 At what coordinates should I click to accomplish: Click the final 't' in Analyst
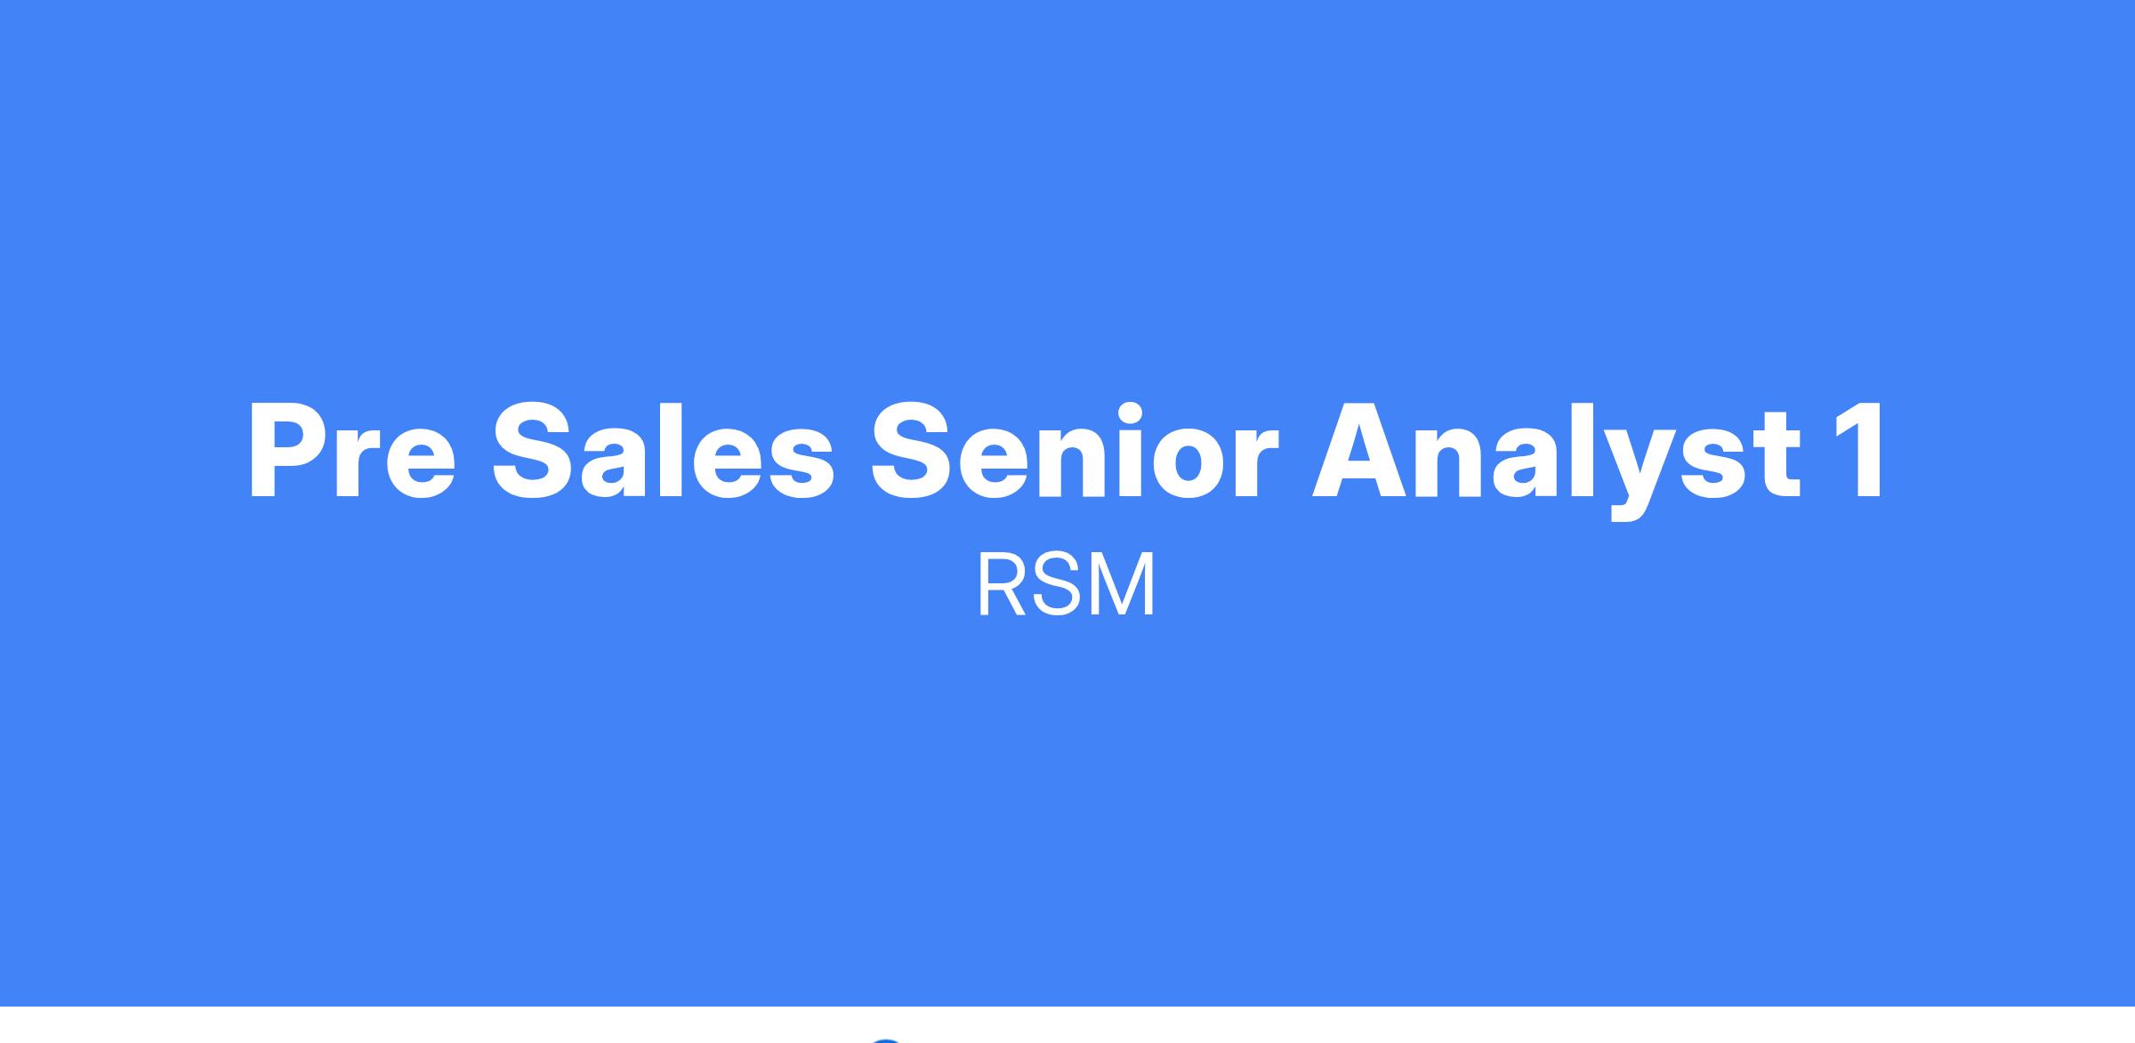pyautogui.click(x=1778, y=455)
